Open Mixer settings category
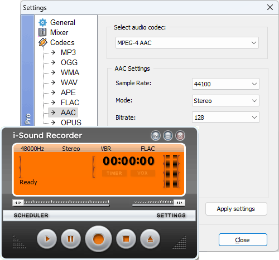 pos(59,32)
